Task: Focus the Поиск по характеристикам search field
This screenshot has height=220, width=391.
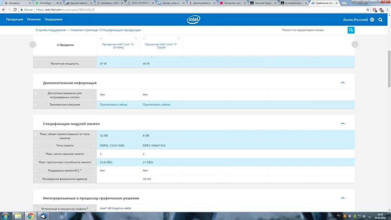Action: [313, 30]
